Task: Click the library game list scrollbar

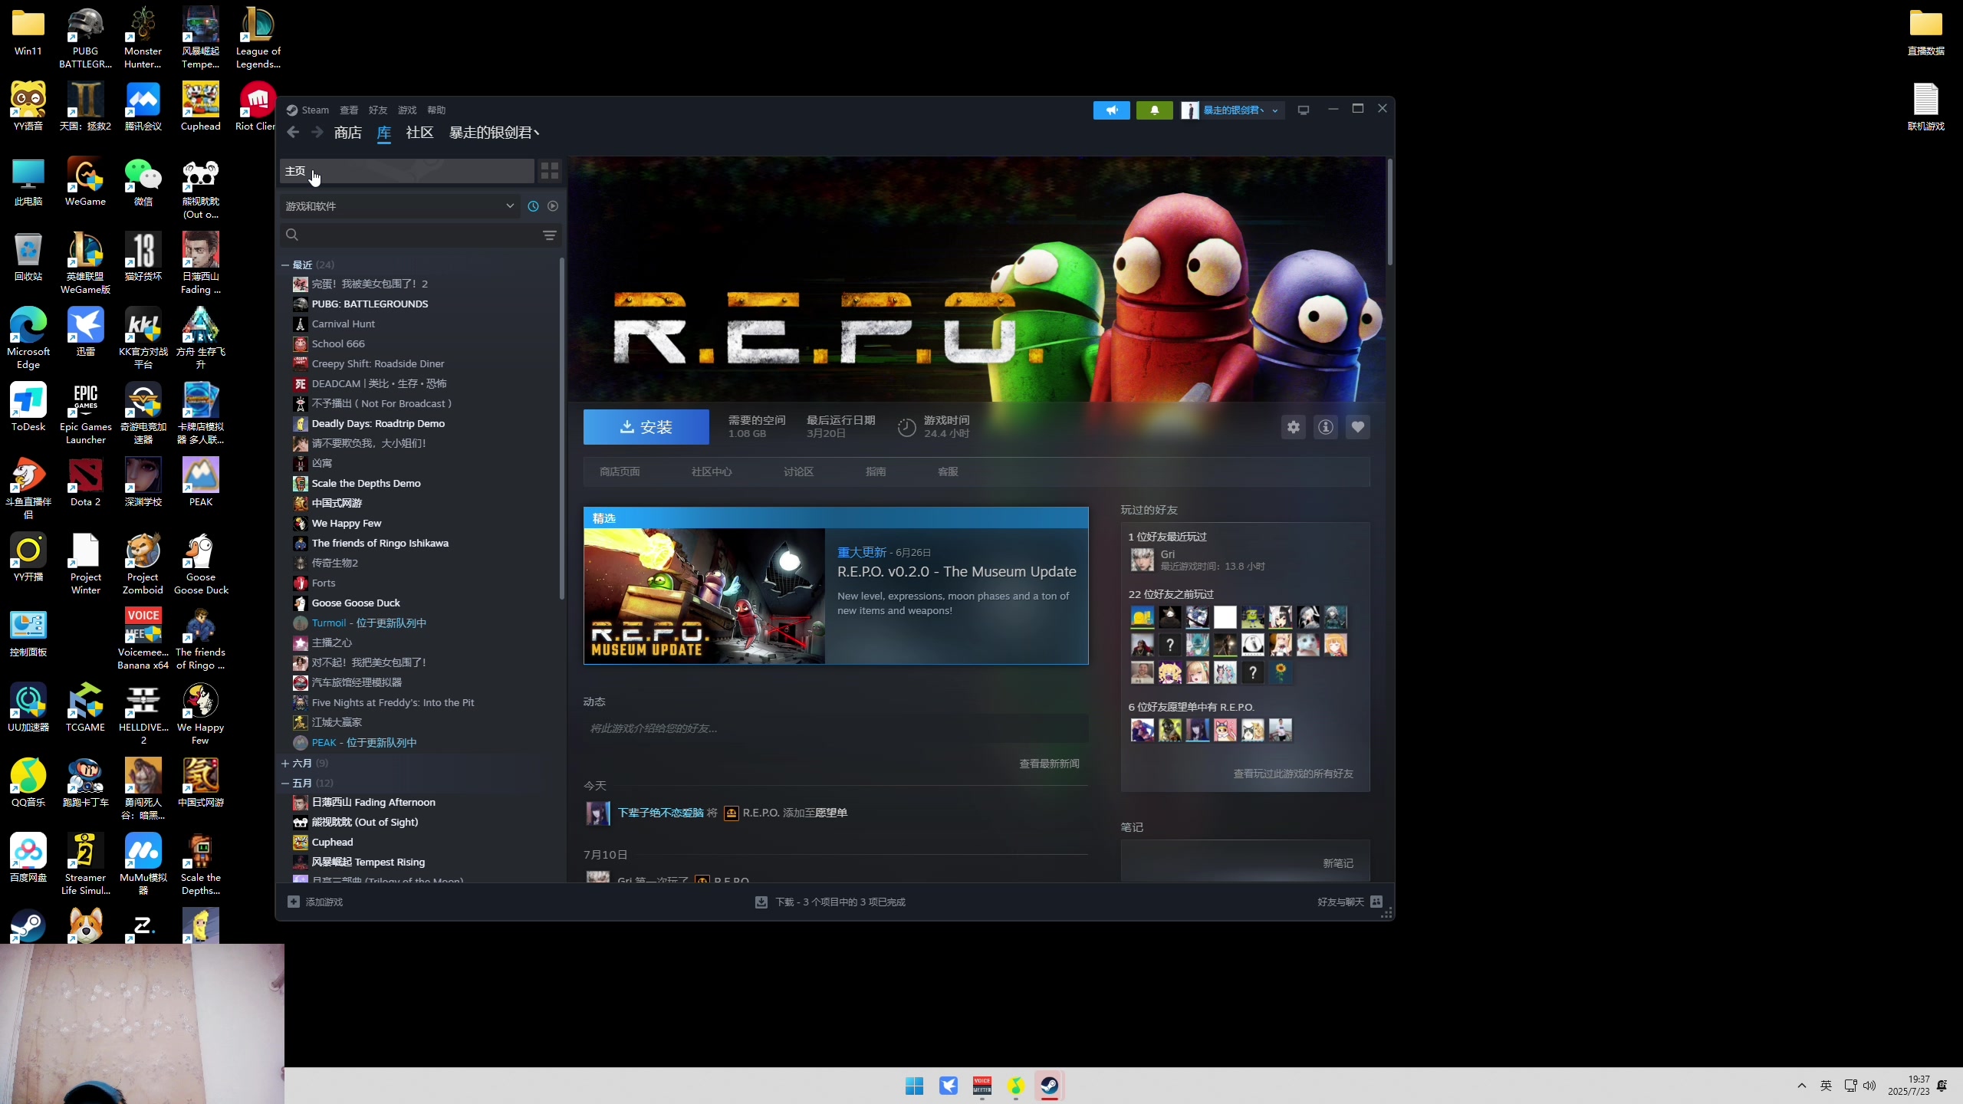Action: coord(562,429)
